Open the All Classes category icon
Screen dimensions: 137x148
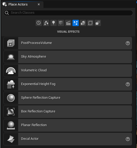tap(98, 23)
